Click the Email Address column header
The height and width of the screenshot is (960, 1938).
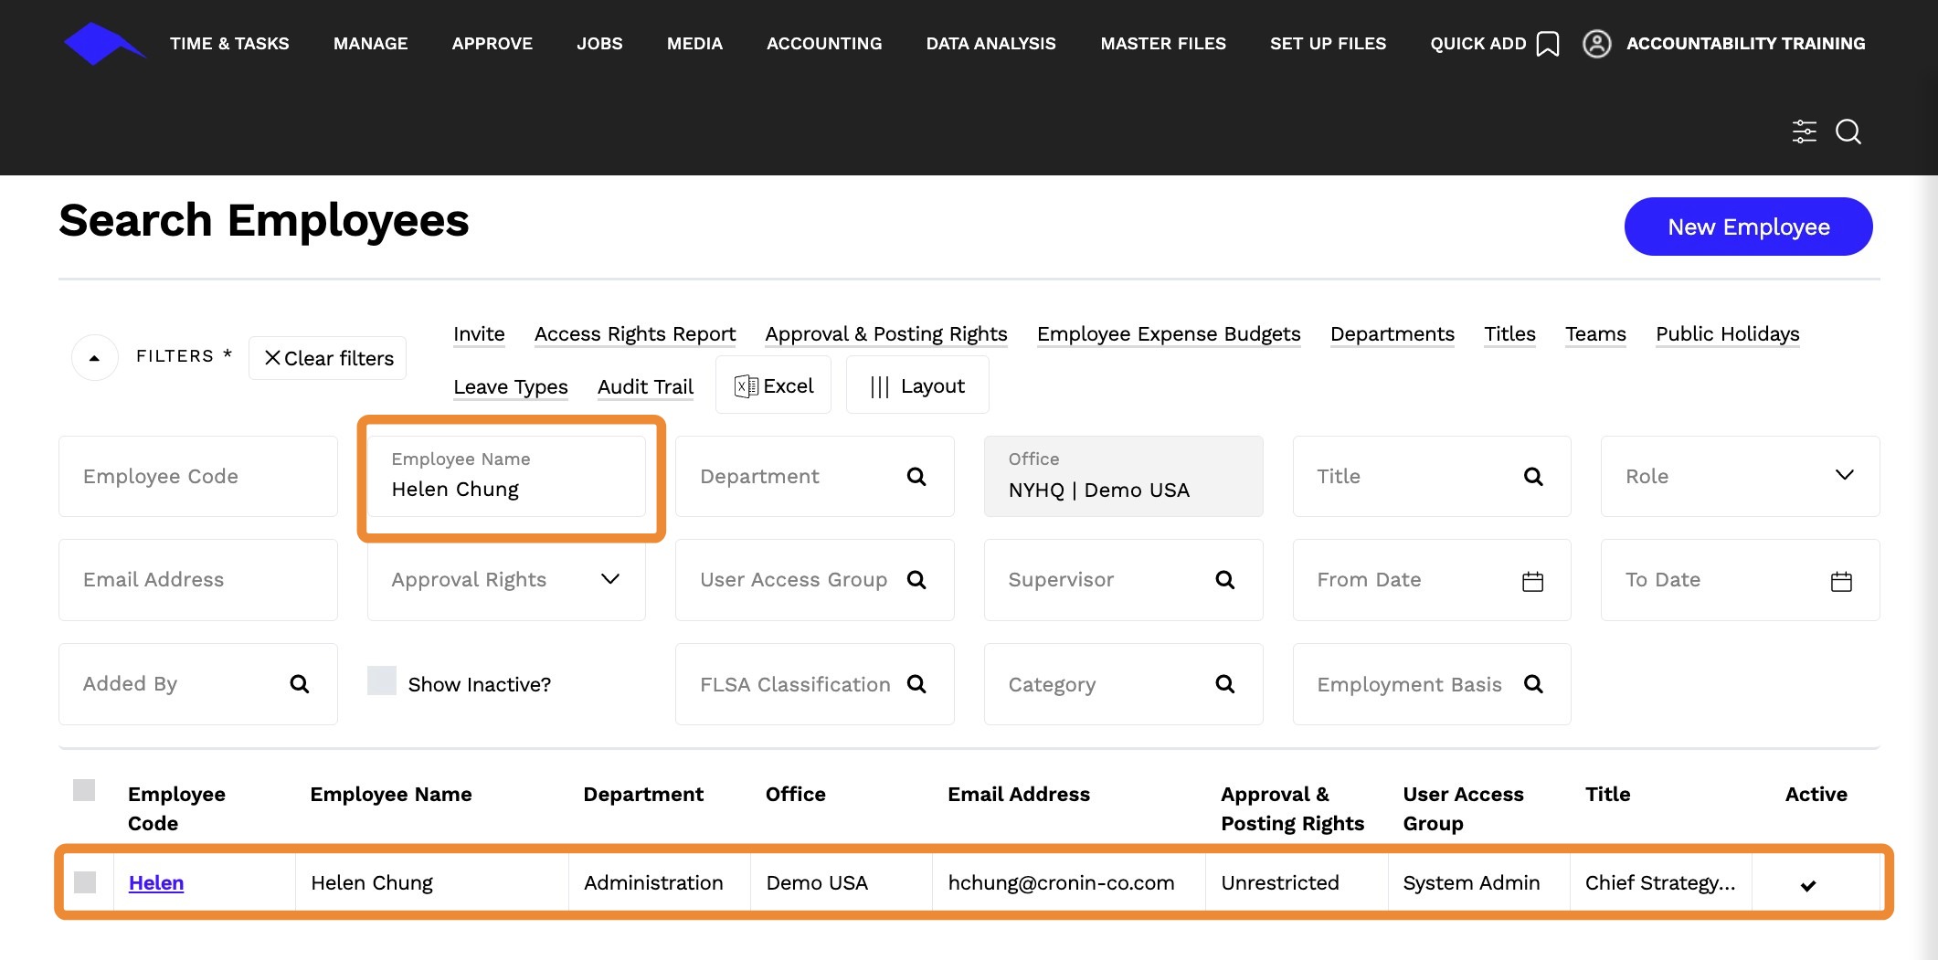pyautogui.click(x=1019, y=795)
